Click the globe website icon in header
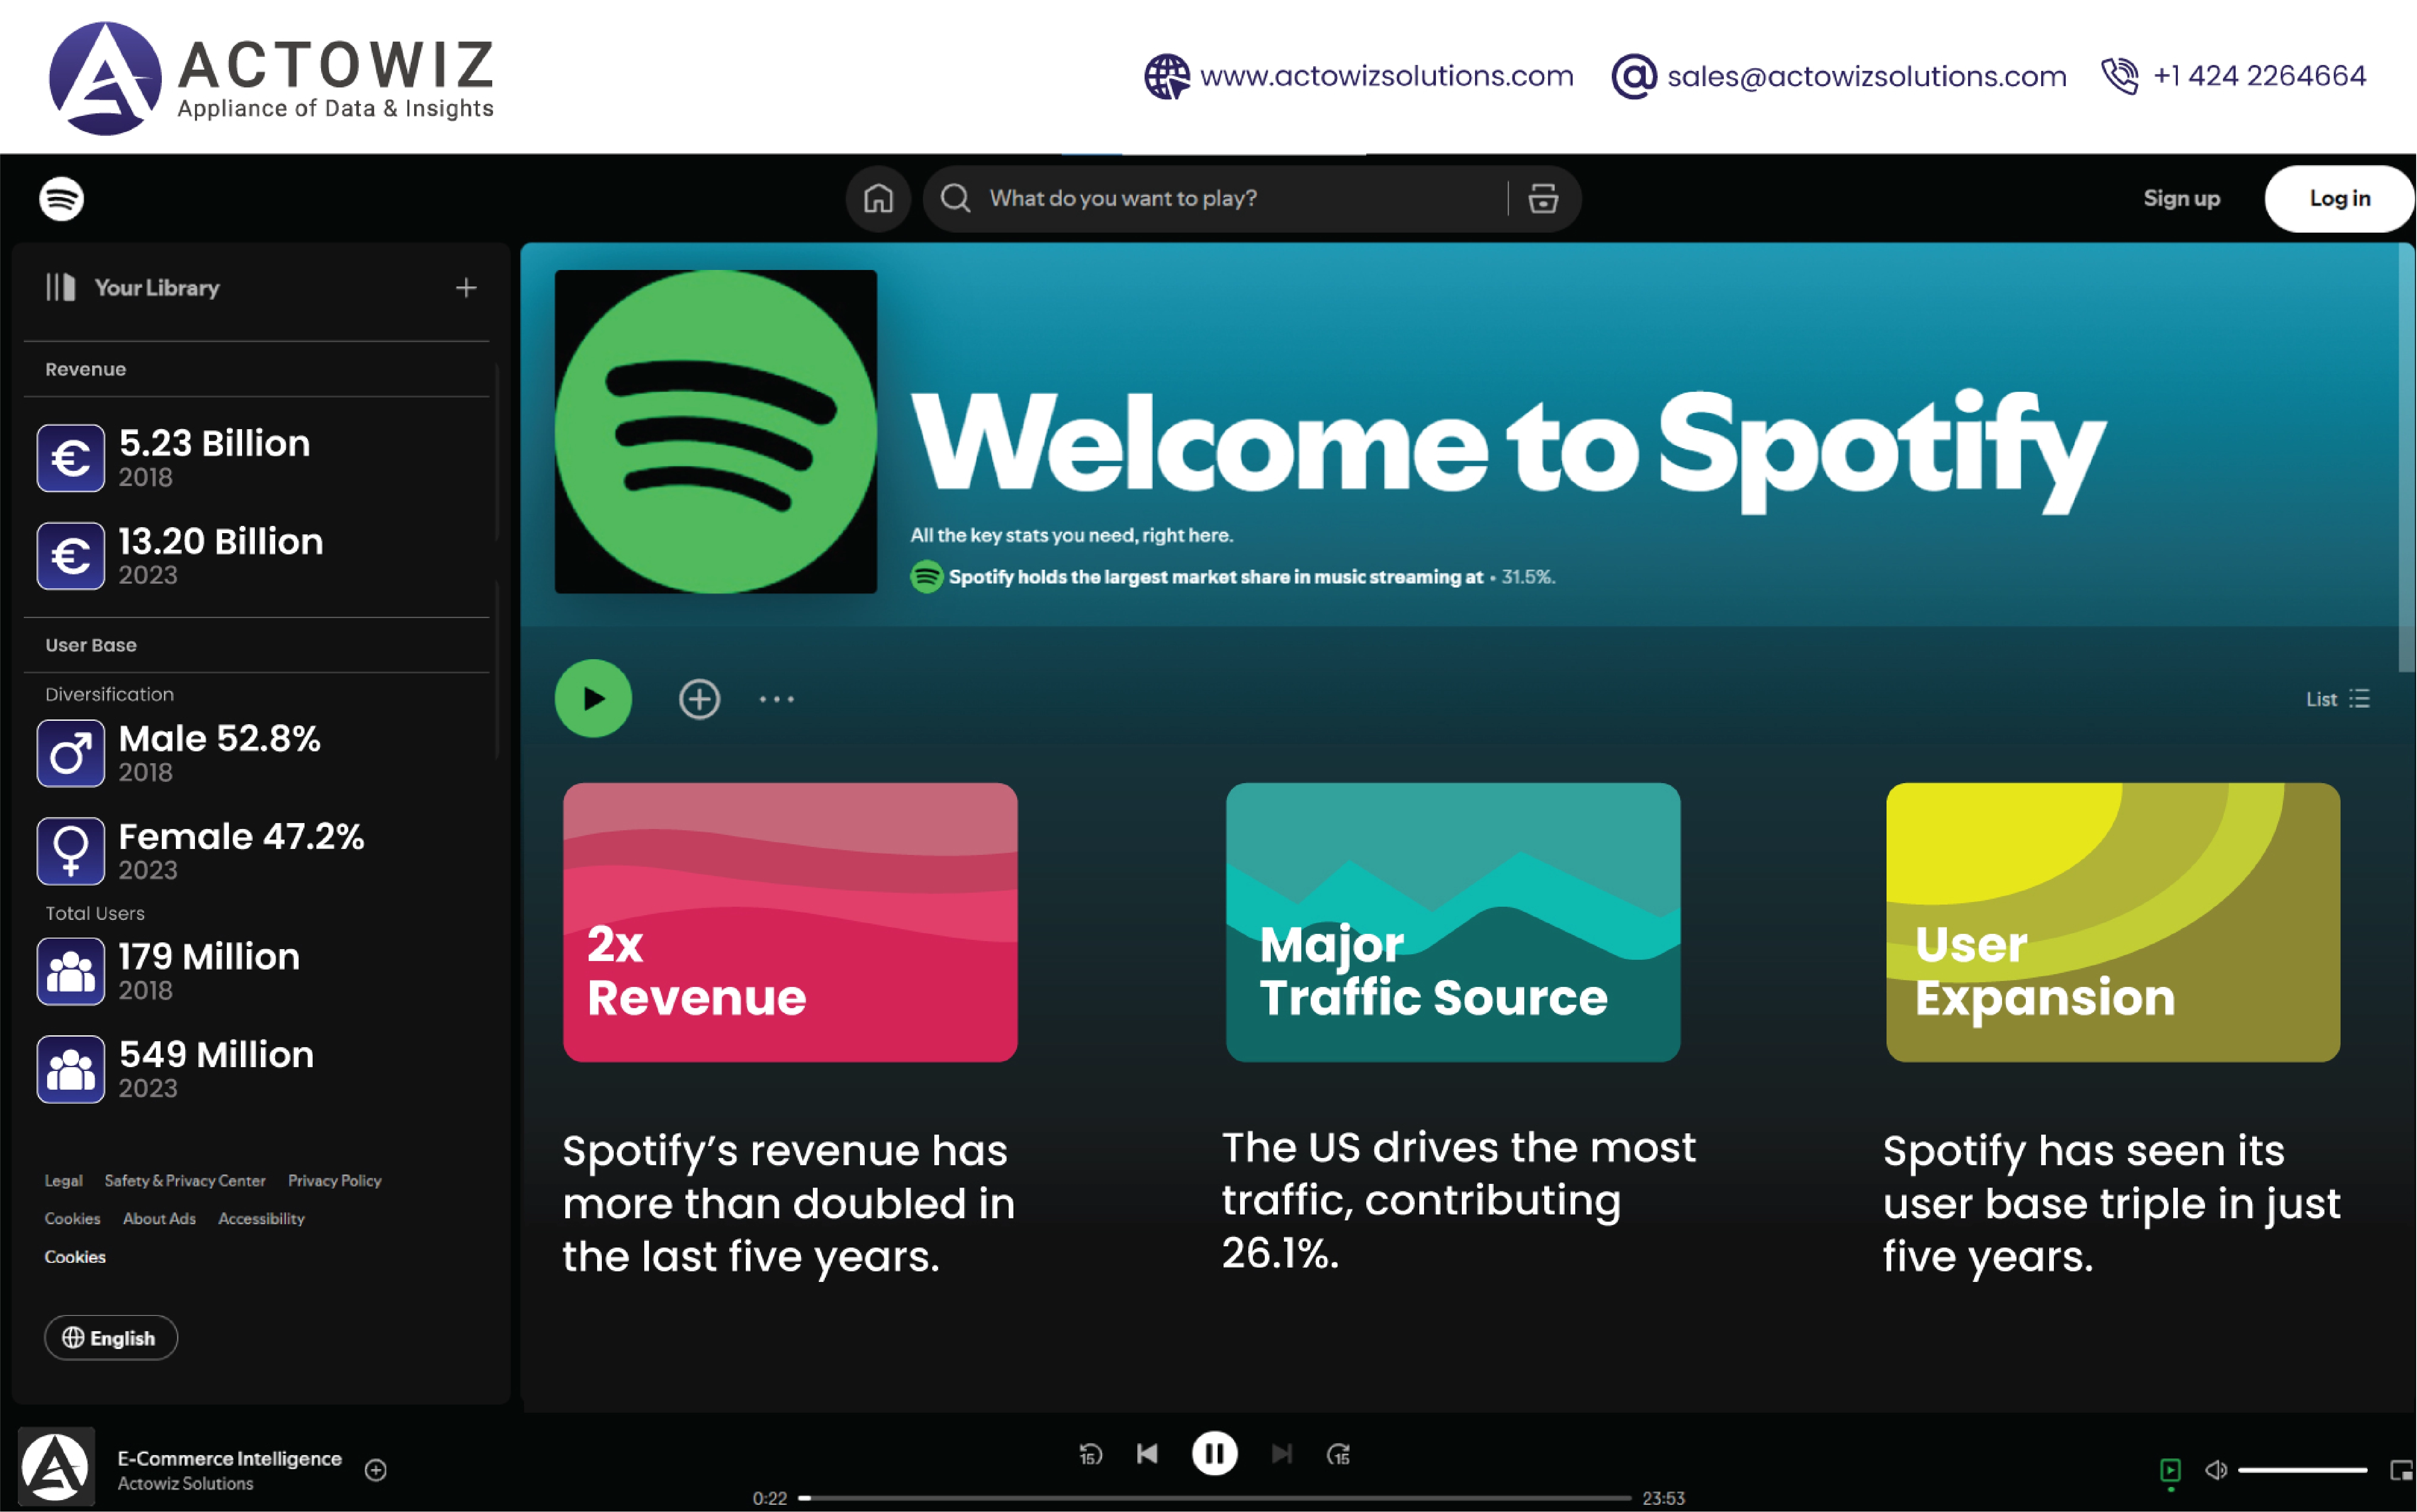 click(1167, 76)
